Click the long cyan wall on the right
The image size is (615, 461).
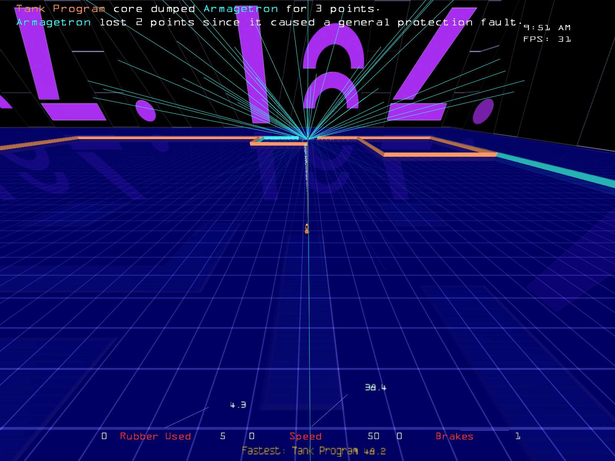557,169
